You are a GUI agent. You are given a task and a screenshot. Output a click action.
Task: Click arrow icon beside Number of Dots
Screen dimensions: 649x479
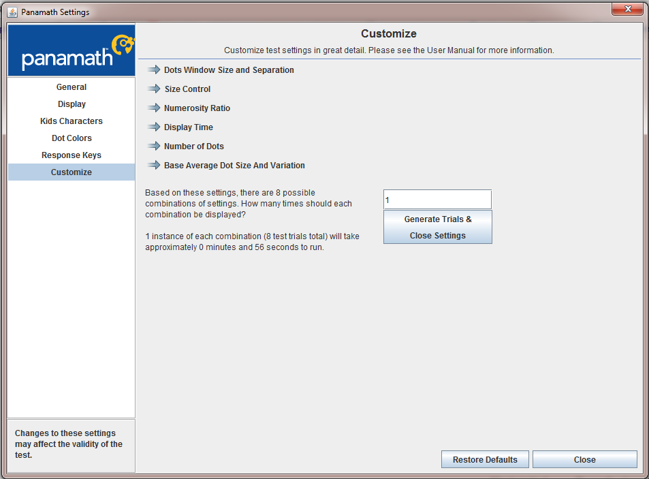pos(154,146)
